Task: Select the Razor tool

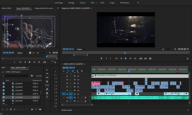Action: click(47, 81)
